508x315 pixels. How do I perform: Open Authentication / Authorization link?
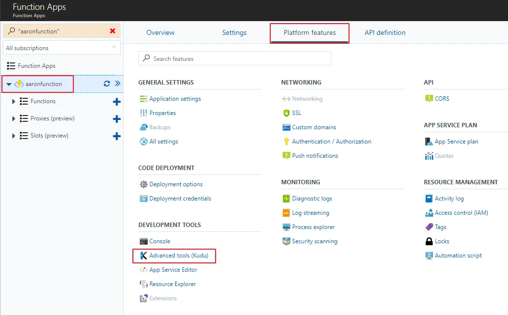(331, 142)
